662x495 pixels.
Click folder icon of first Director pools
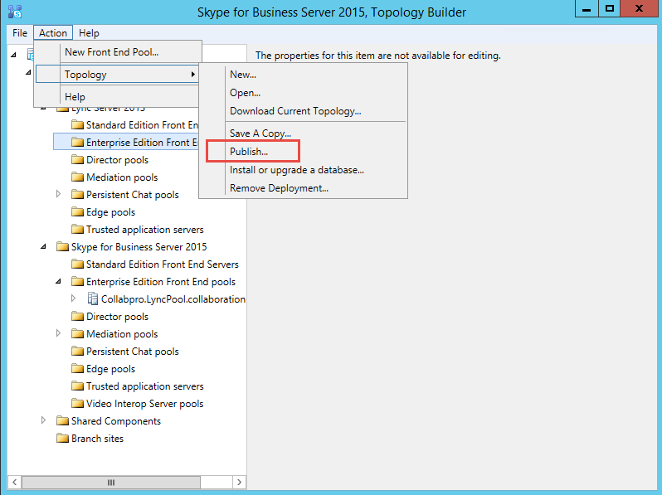pos(77,159)
